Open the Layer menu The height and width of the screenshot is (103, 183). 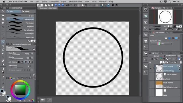[x=64, y=2]
